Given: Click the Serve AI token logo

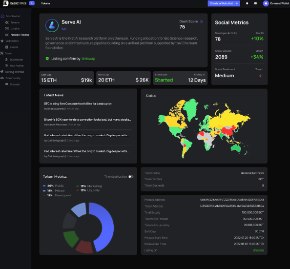Looking at the screenshot, I should point(52,25).
